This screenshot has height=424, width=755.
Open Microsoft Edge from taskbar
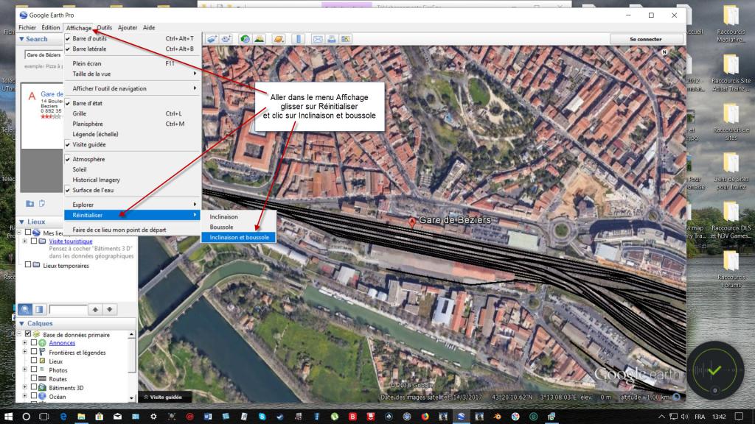63,417
